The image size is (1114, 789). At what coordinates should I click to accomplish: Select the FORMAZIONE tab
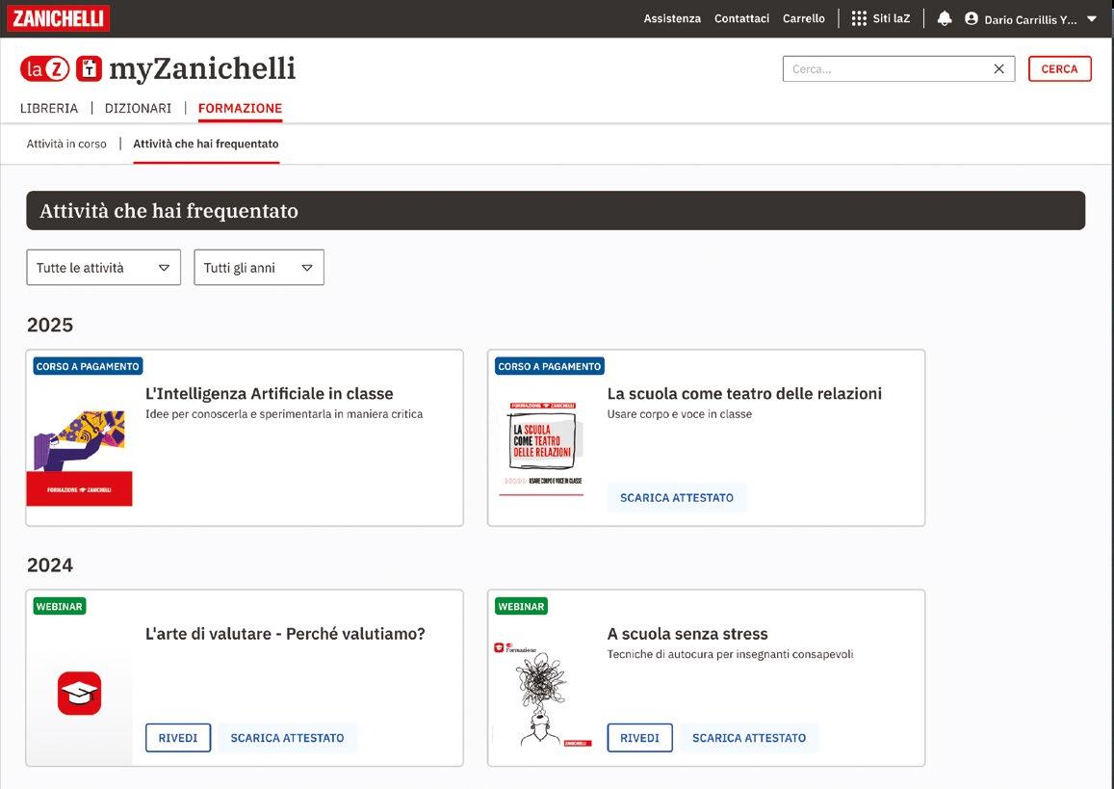tap(240, 108)
